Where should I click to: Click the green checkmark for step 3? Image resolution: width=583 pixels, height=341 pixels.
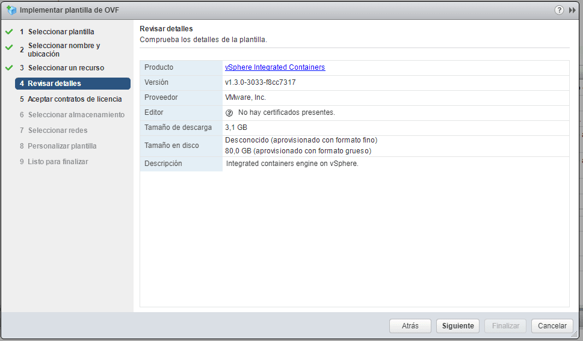pos(9,68)
